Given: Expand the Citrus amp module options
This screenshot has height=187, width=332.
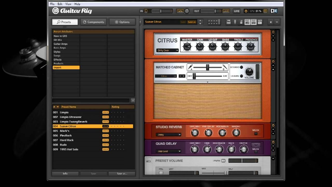Looking at the screenshot, I should click(x=273, y=40).
